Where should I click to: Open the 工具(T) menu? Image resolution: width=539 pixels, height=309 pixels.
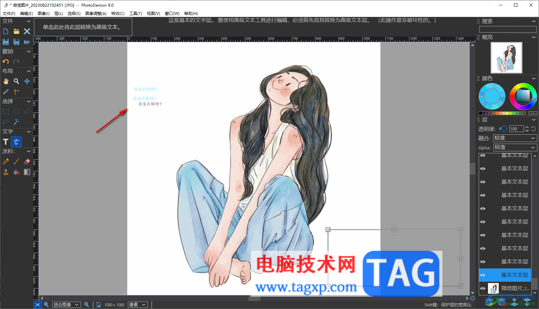tap(136, 14)
